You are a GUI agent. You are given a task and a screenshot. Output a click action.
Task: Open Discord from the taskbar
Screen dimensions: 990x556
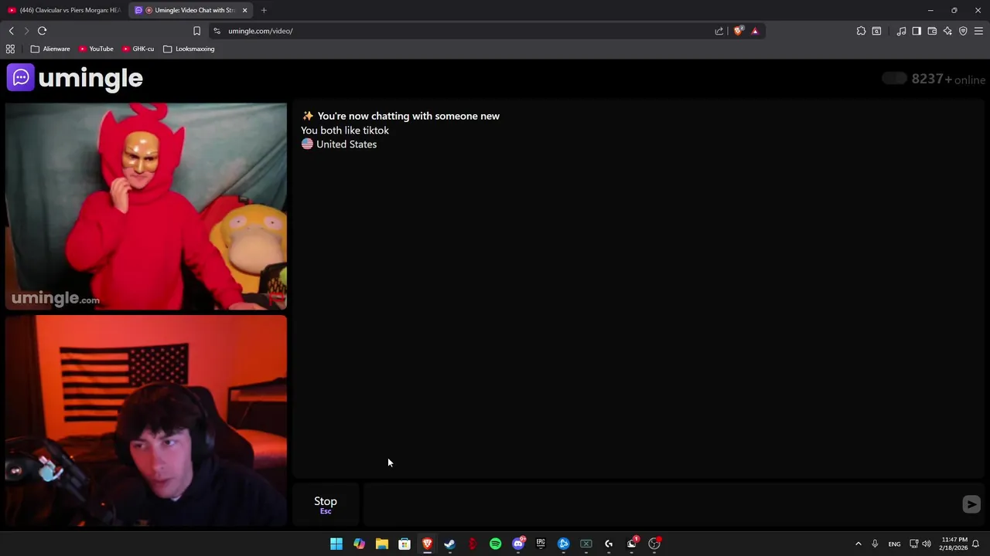(518, 544)
